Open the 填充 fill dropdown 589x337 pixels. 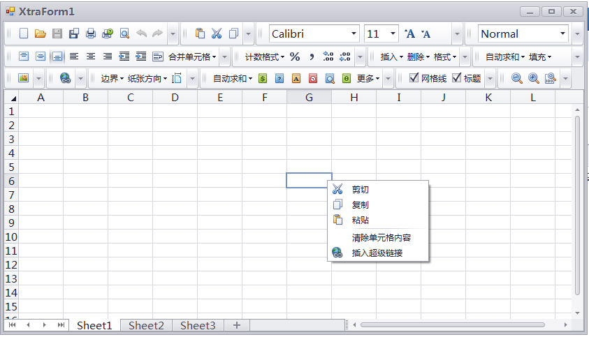coord(540,57)
